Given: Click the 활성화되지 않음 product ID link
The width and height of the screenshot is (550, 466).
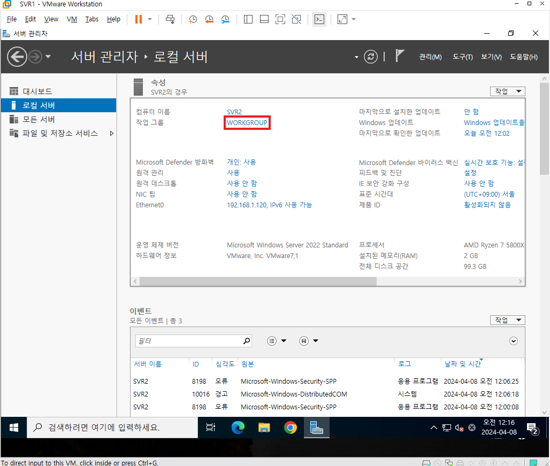Looking at the screenshot, I should (x=487, y=205).
